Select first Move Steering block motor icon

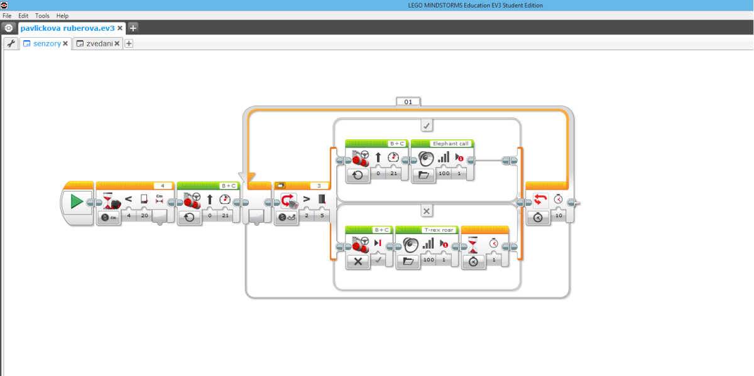click(191, 200)
